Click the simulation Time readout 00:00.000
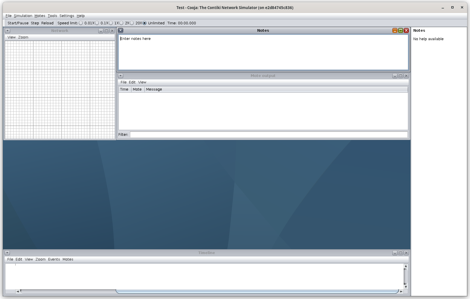Viewport: 470px width, 299px height. click(x=182, y=23)
